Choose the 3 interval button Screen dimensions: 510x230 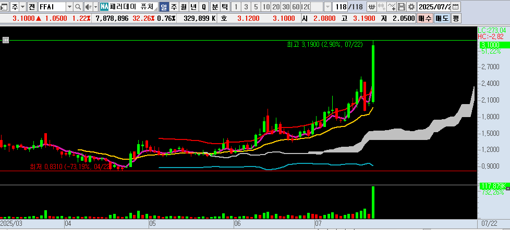[246, 6]
